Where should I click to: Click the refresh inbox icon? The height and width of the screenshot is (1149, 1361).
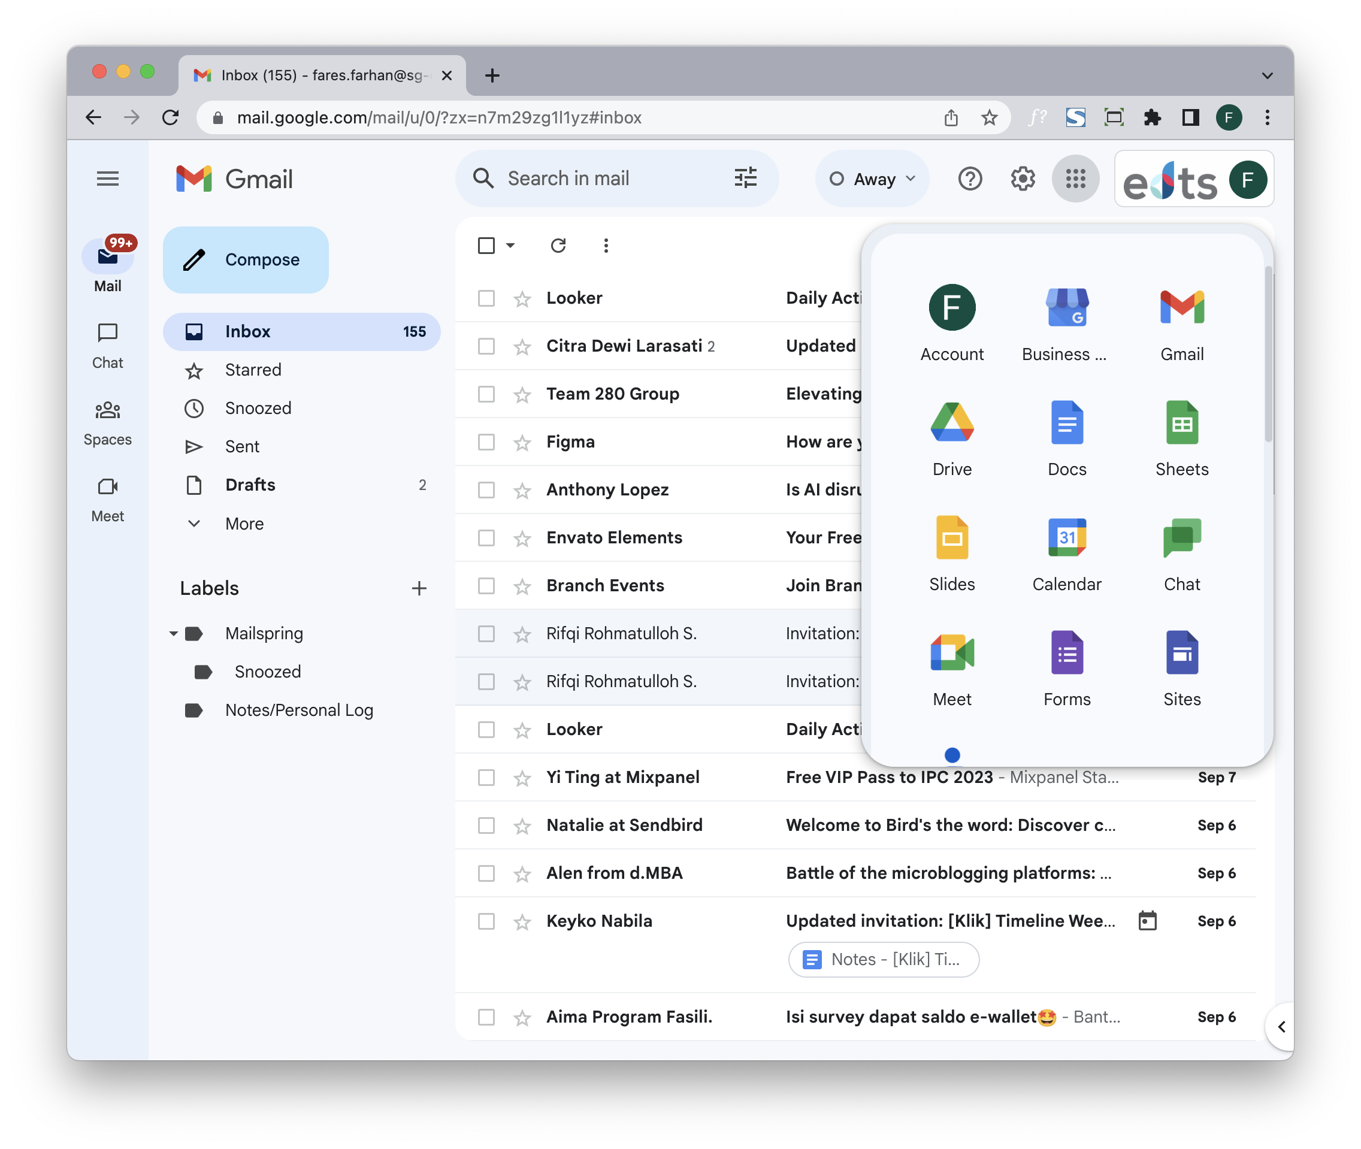(558, 246)
